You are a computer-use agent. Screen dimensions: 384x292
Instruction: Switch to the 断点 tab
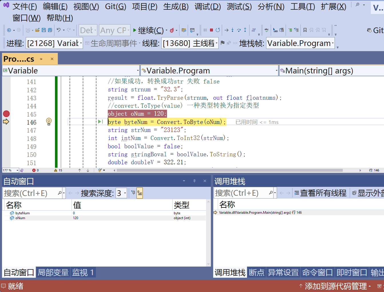[x=256, y=273]
